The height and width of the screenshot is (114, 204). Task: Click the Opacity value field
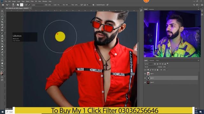point(164,67)
